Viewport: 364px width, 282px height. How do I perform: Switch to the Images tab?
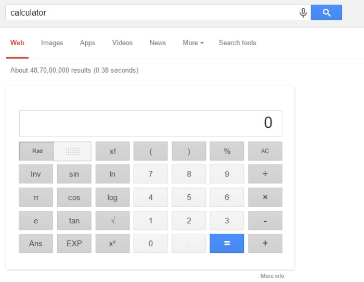(x=52, y=43)
